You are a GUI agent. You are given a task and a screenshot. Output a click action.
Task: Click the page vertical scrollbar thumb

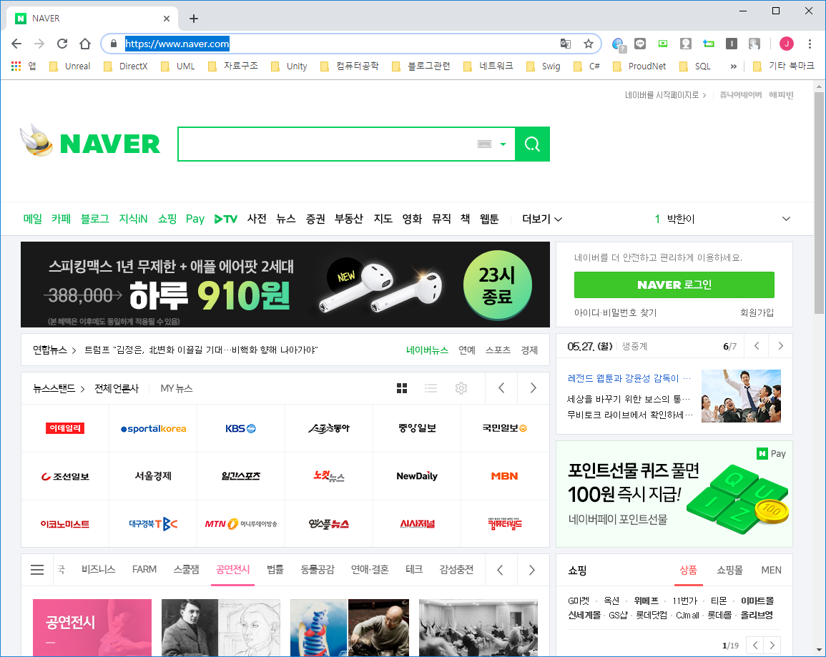(x=819, y=203)
